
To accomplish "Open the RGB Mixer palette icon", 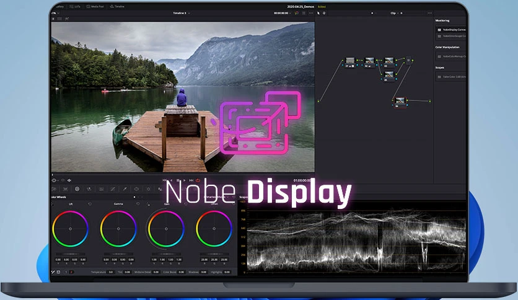I will pyautogui.click(x=89, y=189).
